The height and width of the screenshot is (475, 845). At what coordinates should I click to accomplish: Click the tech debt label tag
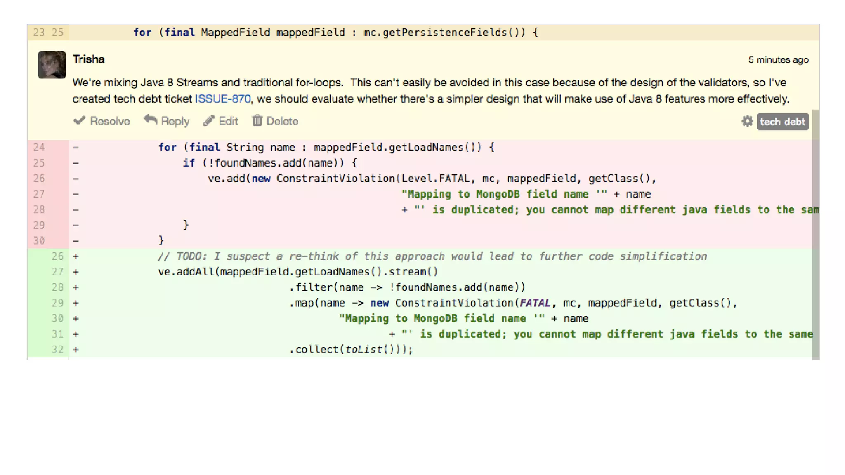(782, 122)
